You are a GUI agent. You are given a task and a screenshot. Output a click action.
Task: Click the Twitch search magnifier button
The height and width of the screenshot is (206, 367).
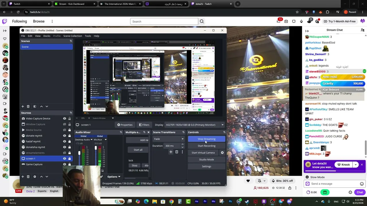[202, 21]
